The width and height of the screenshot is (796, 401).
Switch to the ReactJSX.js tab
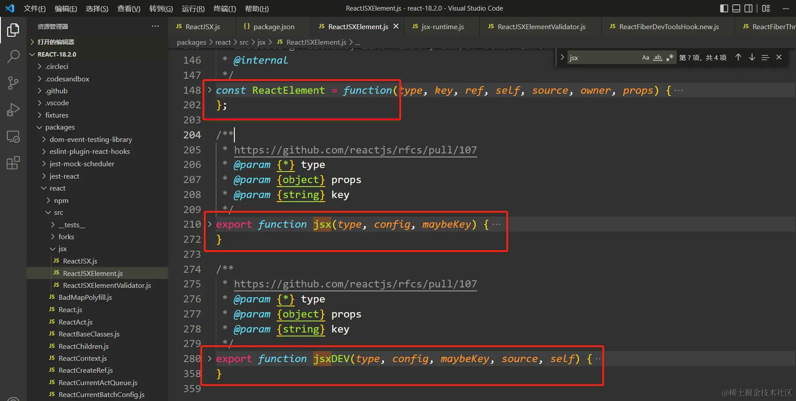(x=202, y=27)
